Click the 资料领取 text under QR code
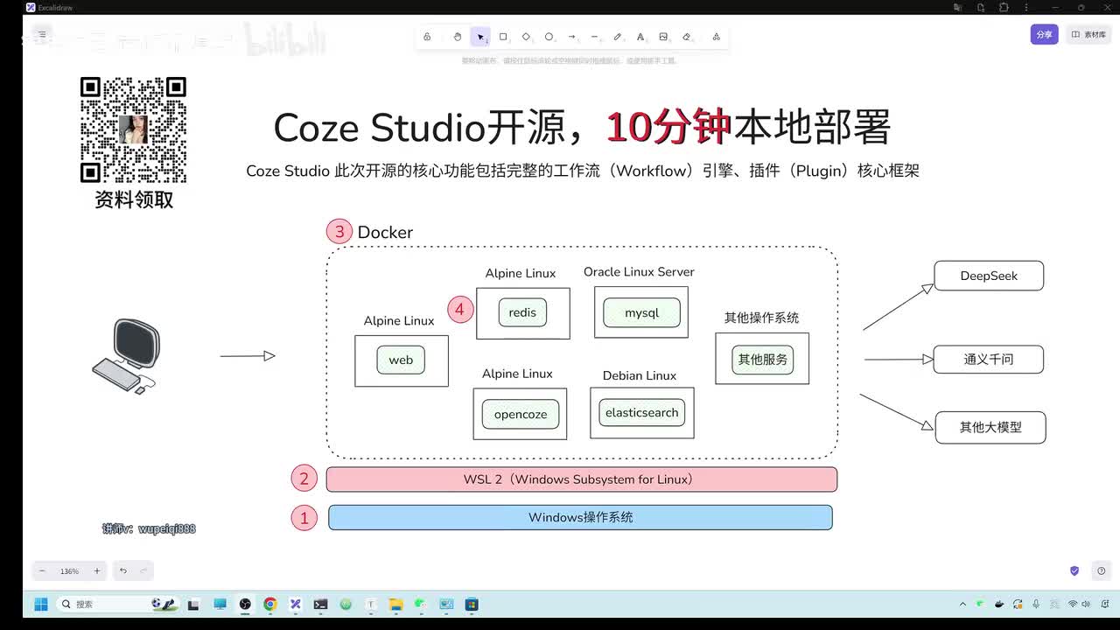This screenshot has width=1120, height=630. [x=134, y=199]
